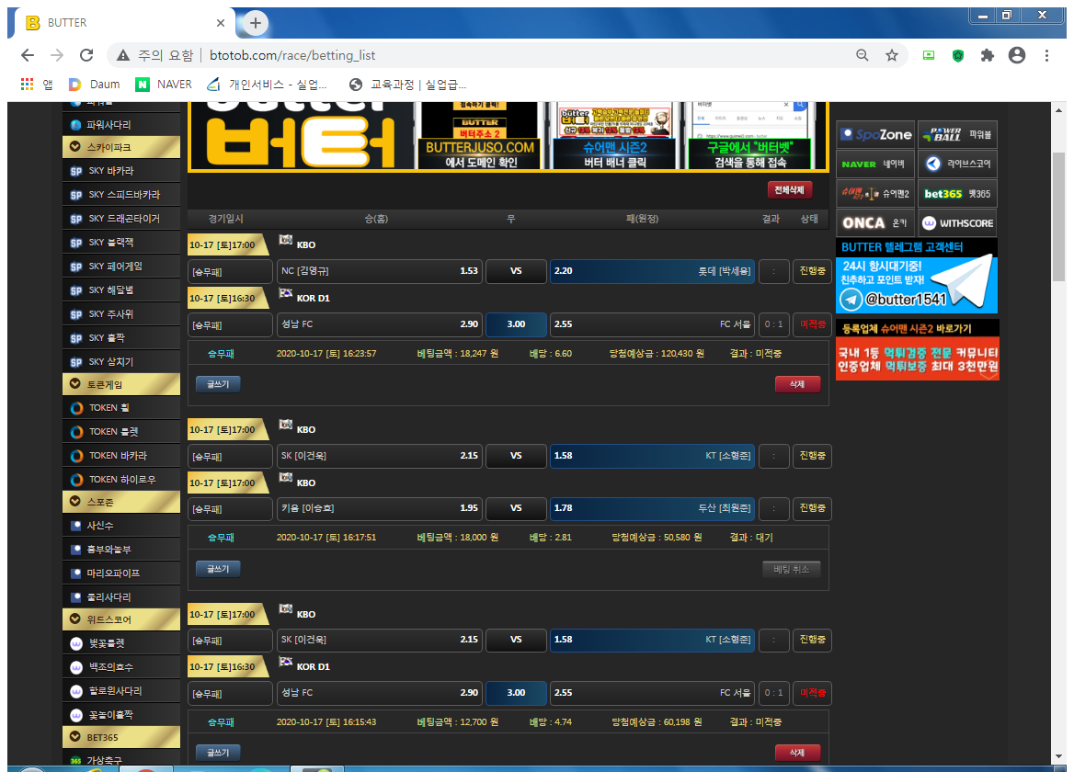This screenshot has height=772, width=1074.
Task: Bookmark this page with the star icon
Action: point(891,55)
